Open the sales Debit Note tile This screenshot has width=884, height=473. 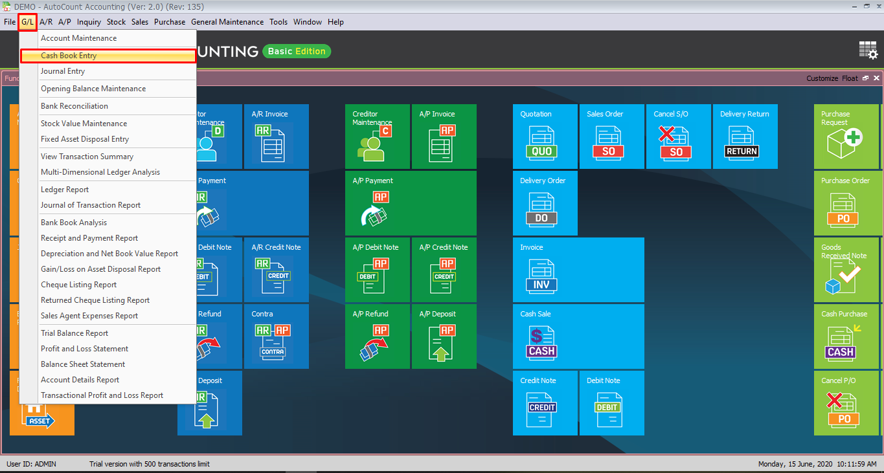point(612,403)
